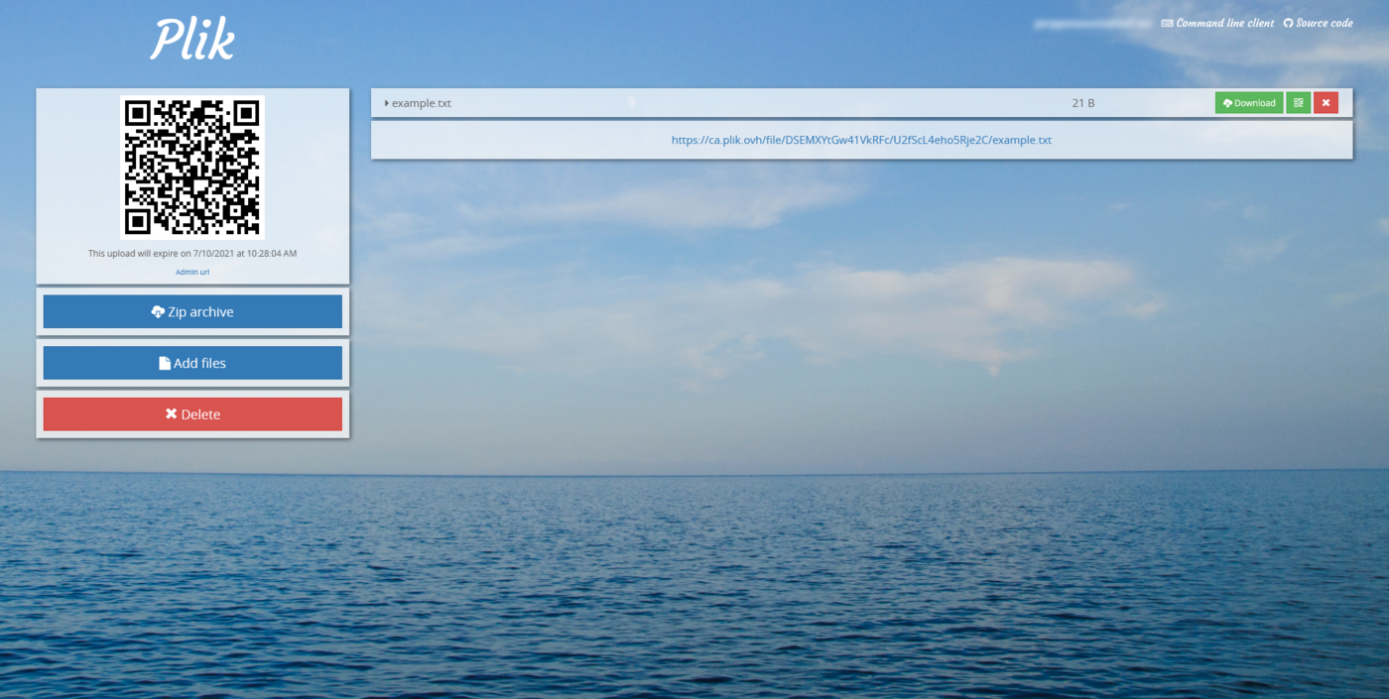Click the keyboard icon for command line client
1389x699 pixels.
[x=1167, y=23]
